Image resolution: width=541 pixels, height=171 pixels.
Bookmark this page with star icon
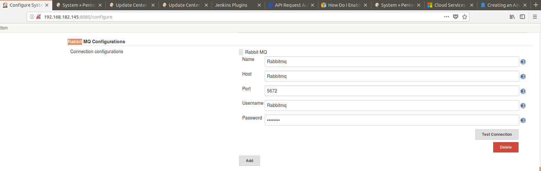464,17
